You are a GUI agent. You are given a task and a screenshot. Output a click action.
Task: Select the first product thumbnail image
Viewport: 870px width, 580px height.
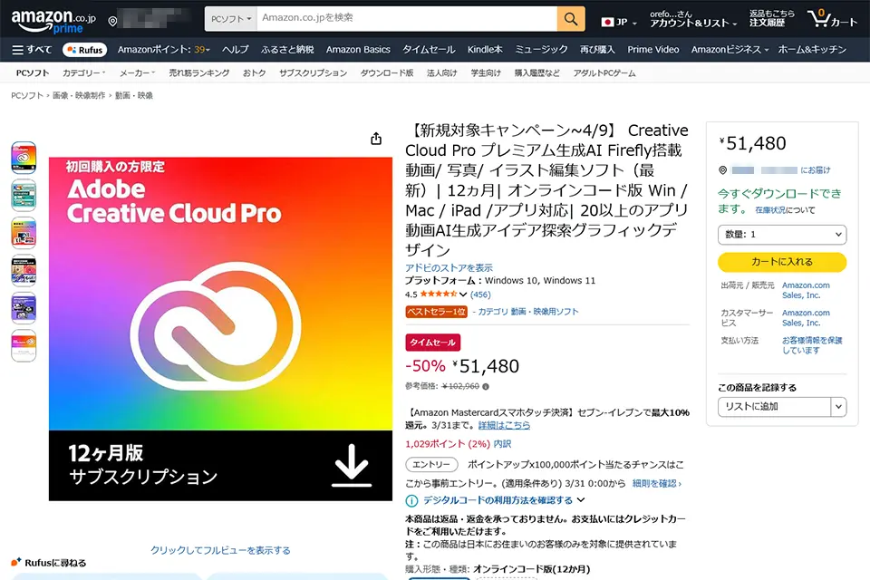tap(24, 158)
